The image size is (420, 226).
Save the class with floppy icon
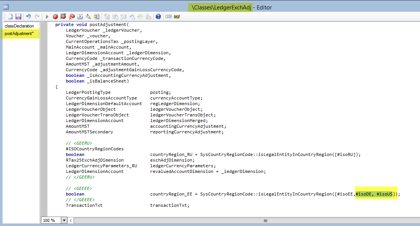pyautogui.click(x=18, y=17)
